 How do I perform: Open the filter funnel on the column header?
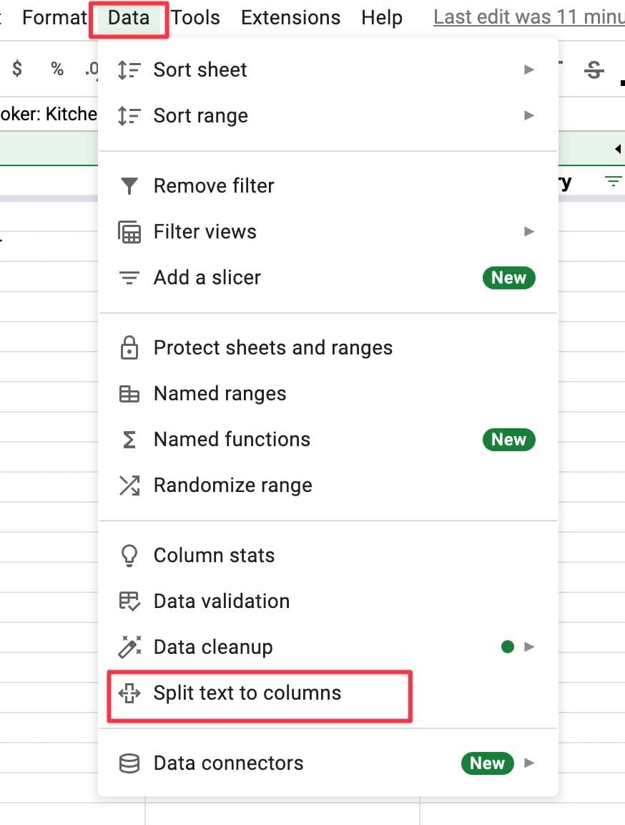click(x=613, y=181)
